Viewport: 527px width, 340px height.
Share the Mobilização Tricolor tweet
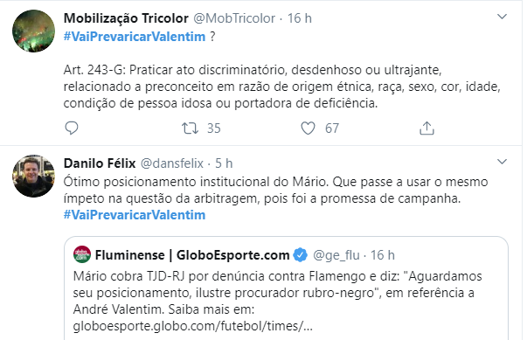tap(426, 128)
